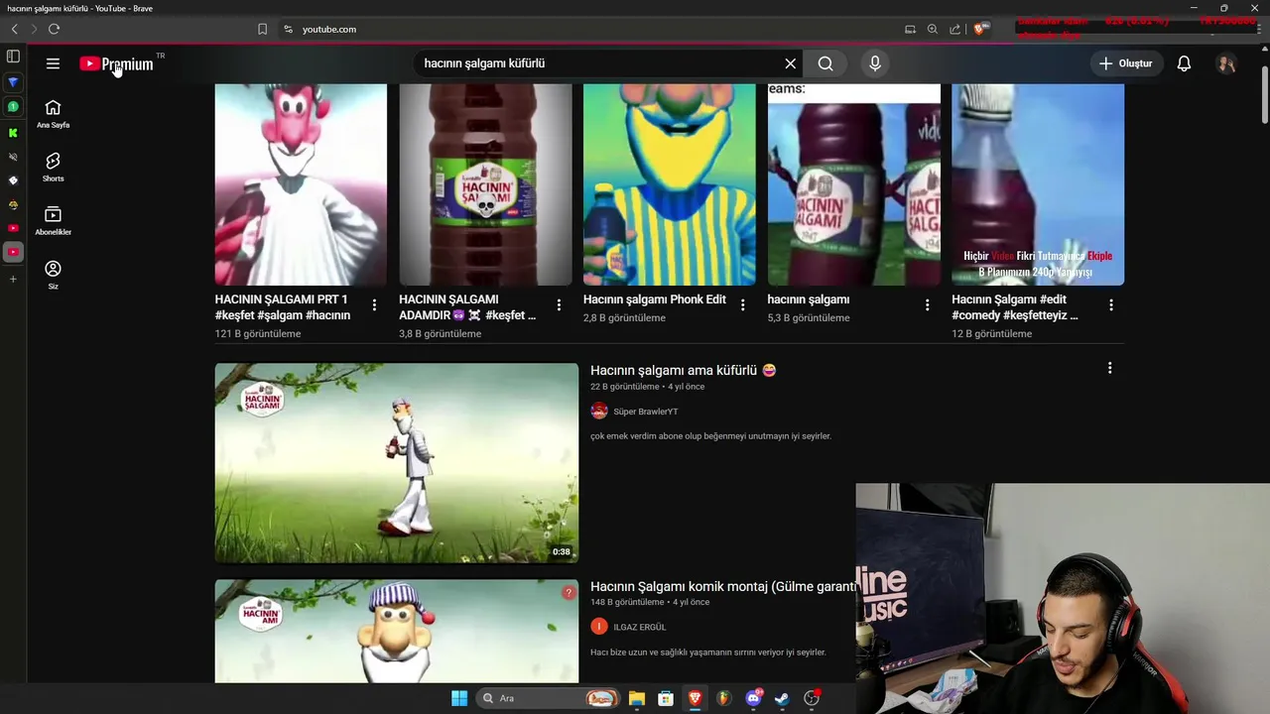The width and height of the screenshot is (1270, 714).
Task: Open options for Hacının Şalgamı #edit short
Action: coord(1111,305)
